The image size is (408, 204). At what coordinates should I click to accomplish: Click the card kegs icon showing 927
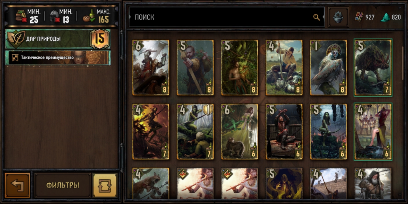click(359, 17)
